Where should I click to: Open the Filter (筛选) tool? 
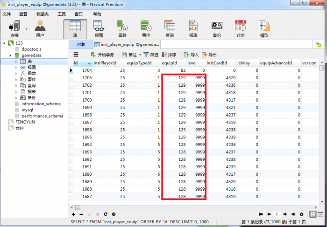click(151, 55)
